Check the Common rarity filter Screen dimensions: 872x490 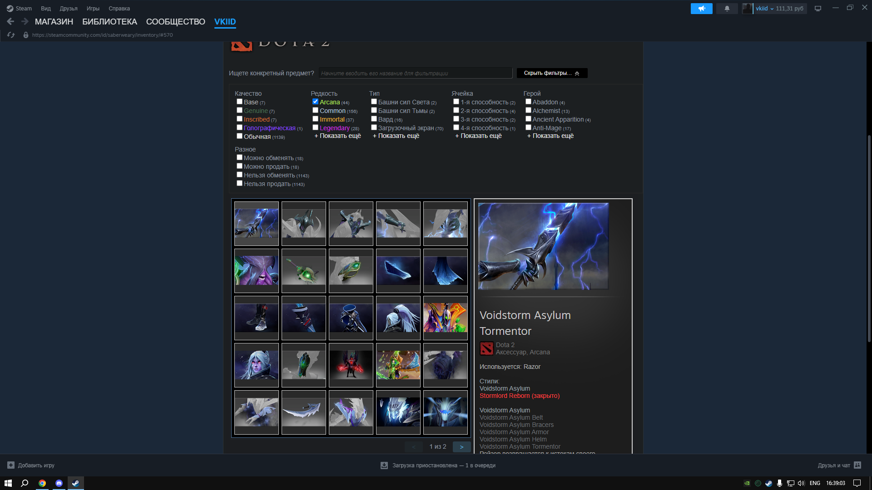click(315, 110)
